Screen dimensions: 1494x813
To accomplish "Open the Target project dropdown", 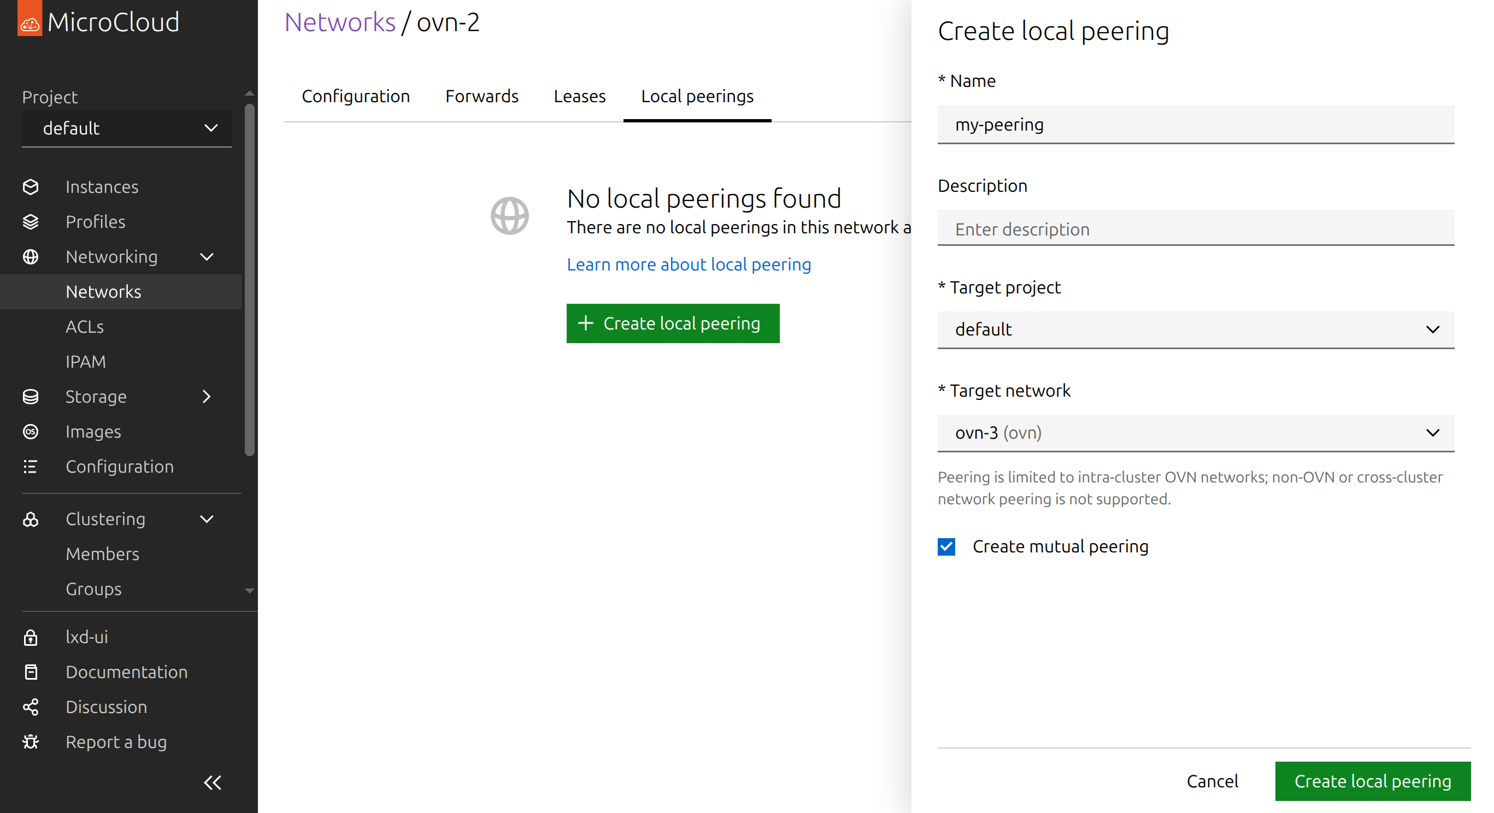I will (1195, 329).
